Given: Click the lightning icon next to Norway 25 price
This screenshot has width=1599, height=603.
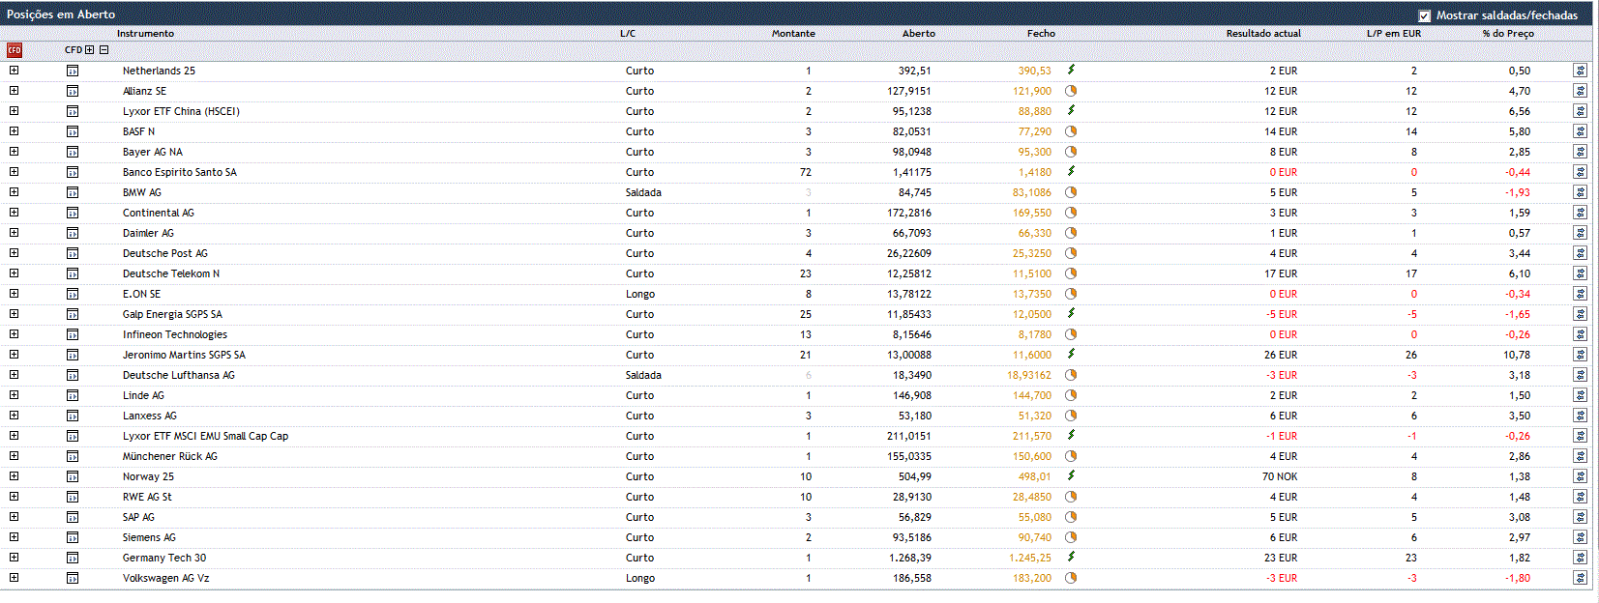Looking at the screenshot, I should coord(1071,475).
